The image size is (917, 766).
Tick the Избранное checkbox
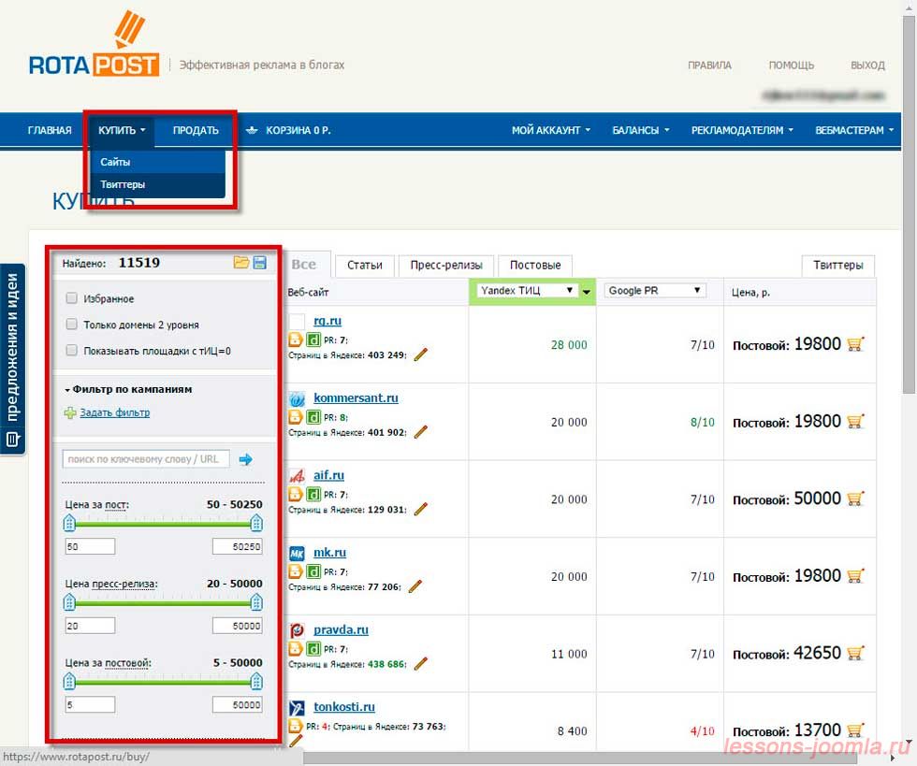71,298
